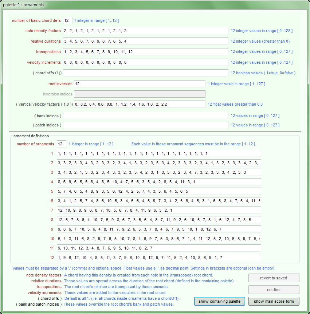
Task: Click the empty chord offs field
Action: (x=146, y=73)
